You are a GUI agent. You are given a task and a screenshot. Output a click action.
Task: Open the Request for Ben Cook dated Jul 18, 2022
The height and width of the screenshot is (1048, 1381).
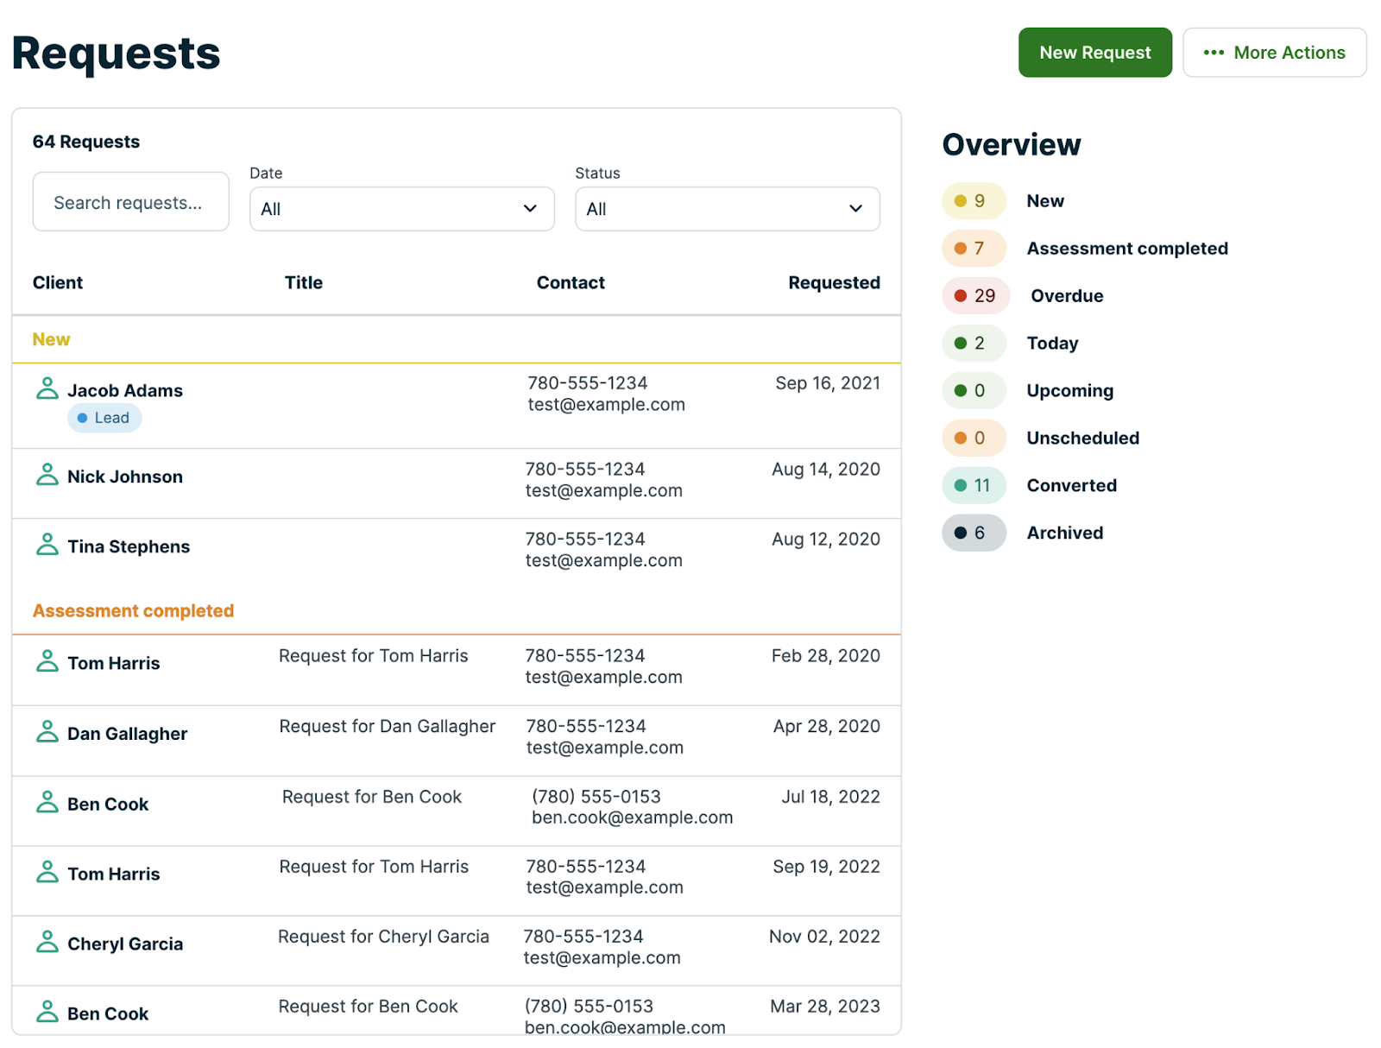[372, 797]
